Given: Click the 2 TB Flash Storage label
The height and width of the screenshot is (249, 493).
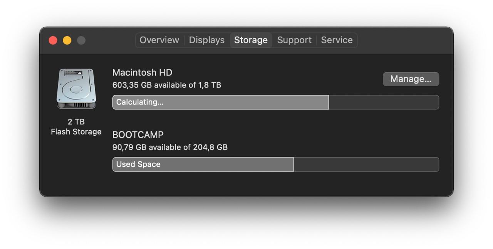Looking at the screenshot, I should 76,127.
